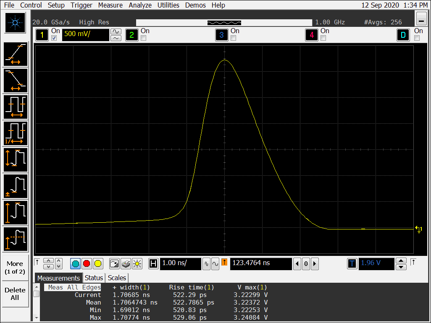Open the Setup menu

pos(56,5)
